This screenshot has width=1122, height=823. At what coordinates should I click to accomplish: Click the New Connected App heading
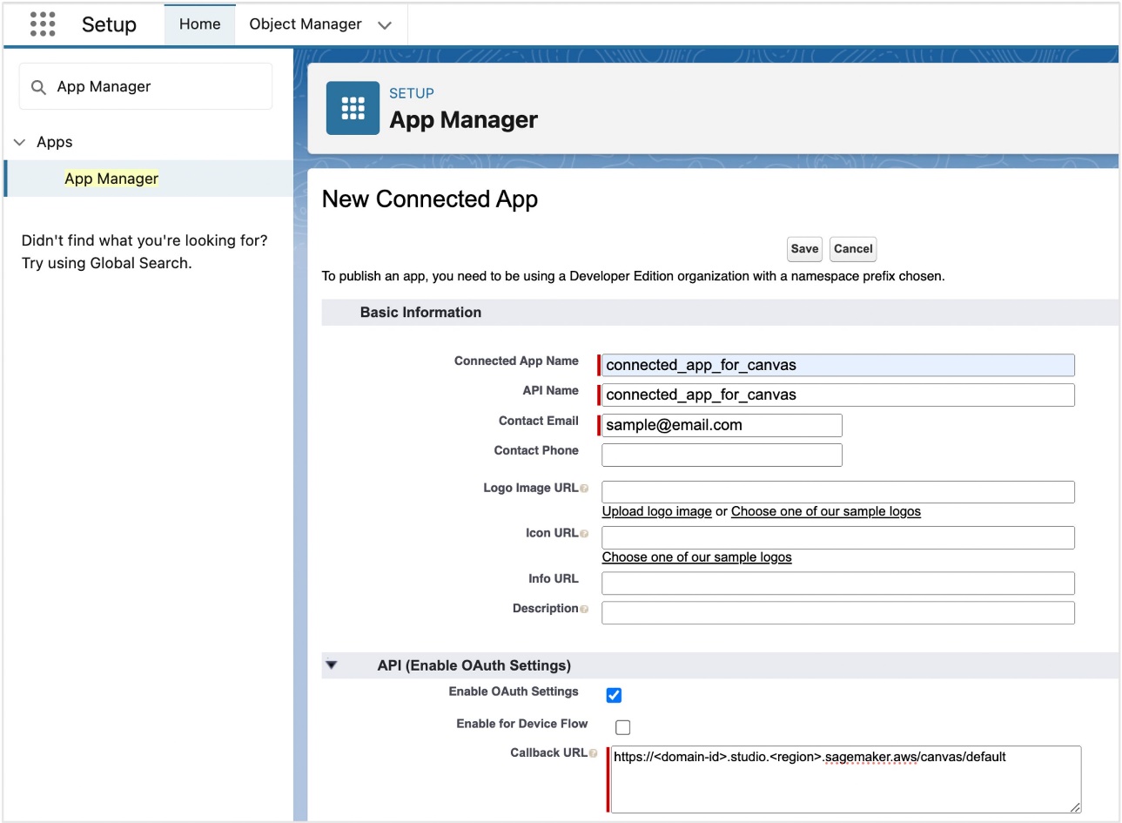click(430, 199)
